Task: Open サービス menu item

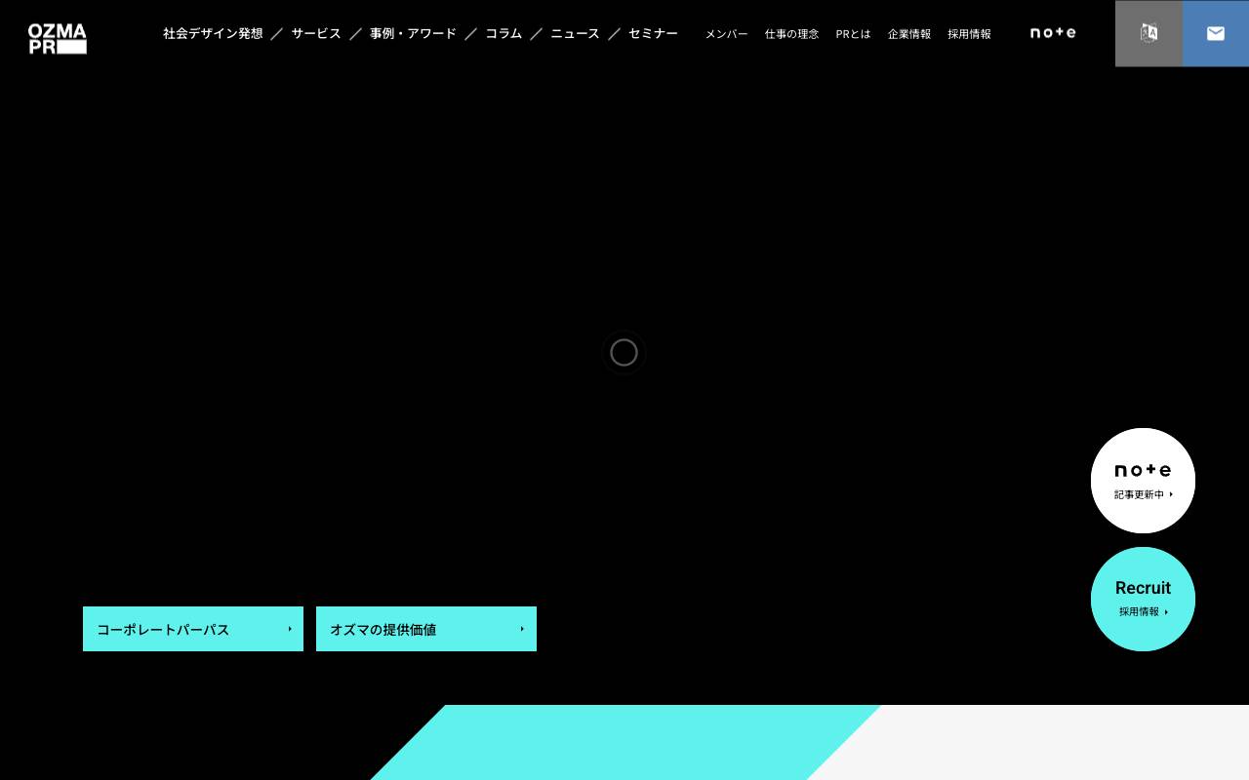Action: [316, 33]
